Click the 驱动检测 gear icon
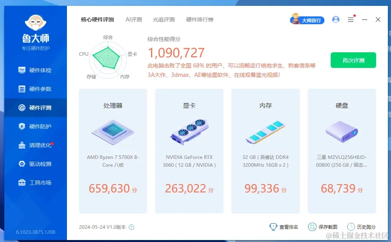This screenshot has width=391, height=242. 22,164
